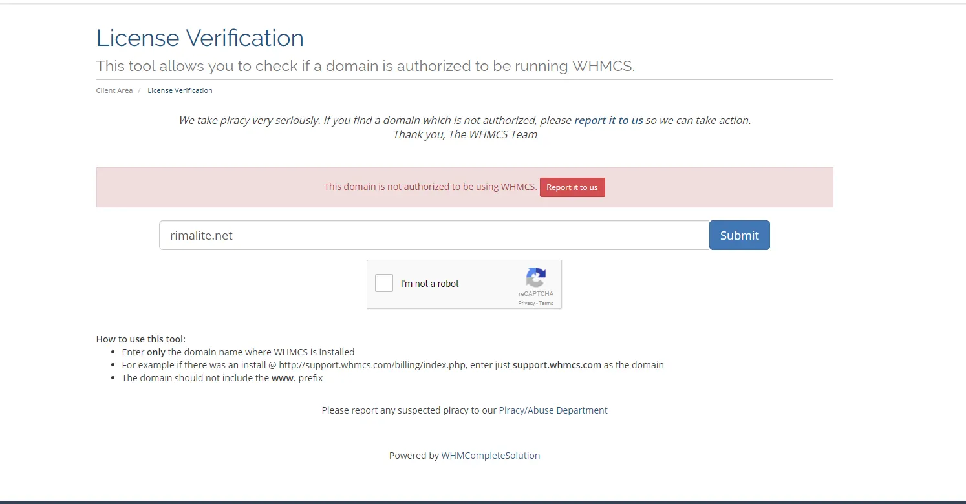The width and height of the screenshot is (966, 504).
Task: Click "This domain is not authorized" alert text
Action: [x=431, y=187]
